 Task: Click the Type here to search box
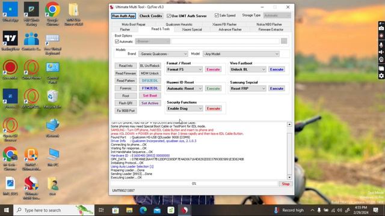click(x=54, y=210)
